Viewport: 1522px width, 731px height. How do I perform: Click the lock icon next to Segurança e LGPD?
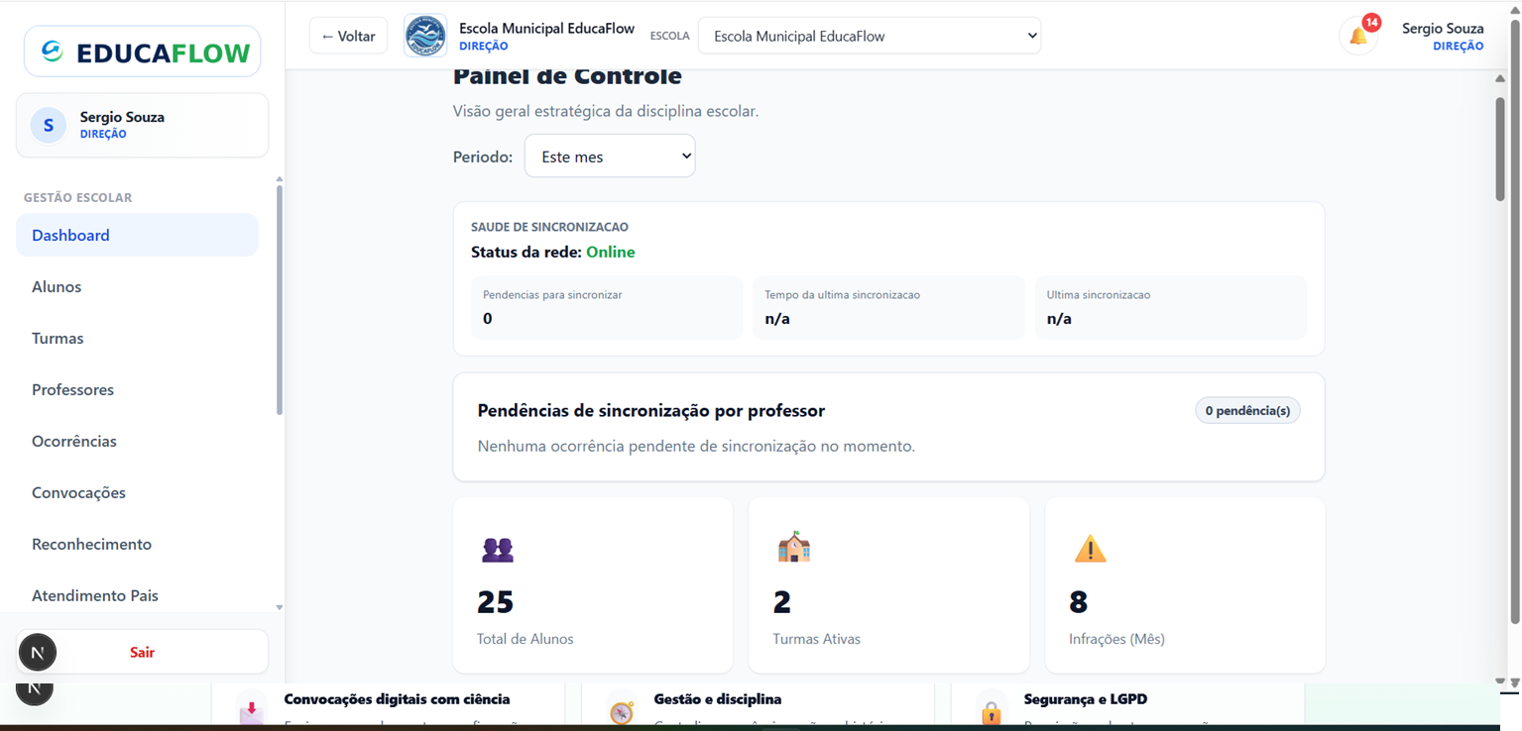tap(991, 711)
